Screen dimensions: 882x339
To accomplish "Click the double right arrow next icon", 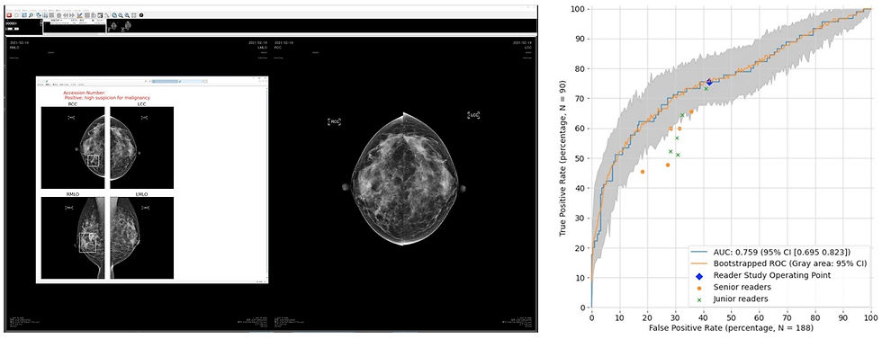I will pyautogui.click(x=72, y=15).
